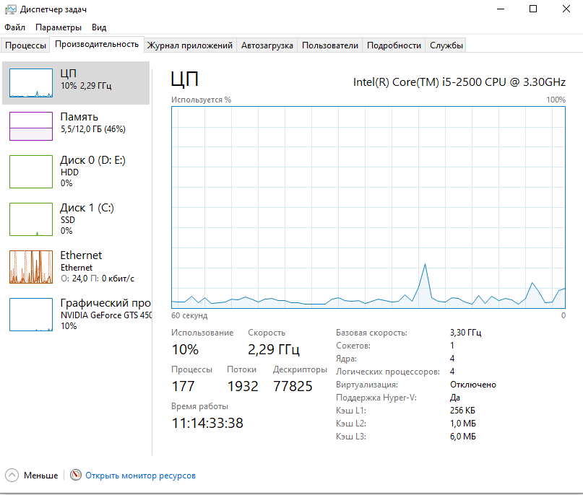Click the memory value 5,5/12,0 ГБ (46%)
The width and height of the screenshot is (583, 495).
point(93,129)
